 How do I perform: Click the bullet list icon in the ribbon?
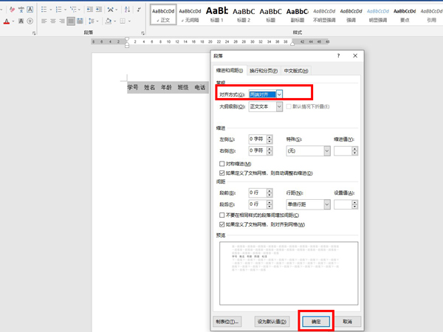[x=44, y=10]
